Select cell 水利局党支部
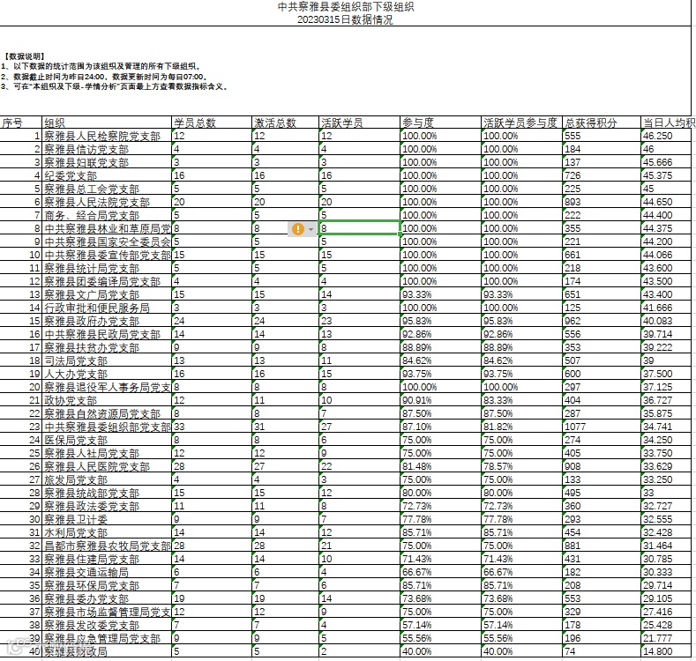This screenshot has width=696, height=661. point(107,532)
